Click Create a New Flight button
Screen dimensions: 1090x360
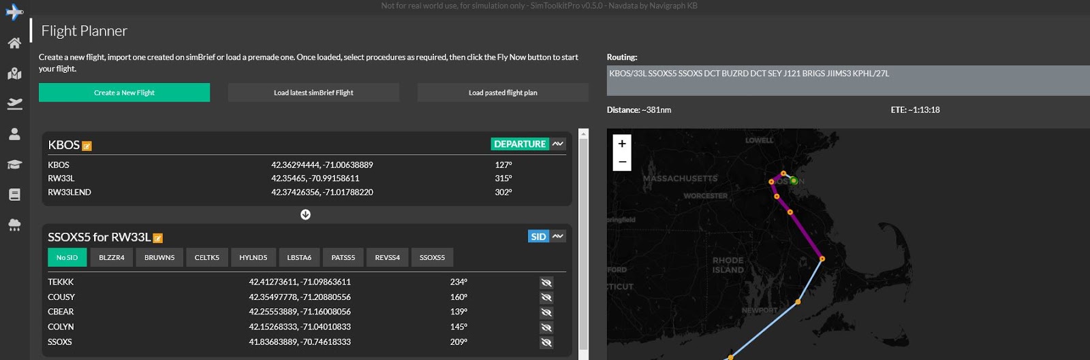(x=124, y=93)
